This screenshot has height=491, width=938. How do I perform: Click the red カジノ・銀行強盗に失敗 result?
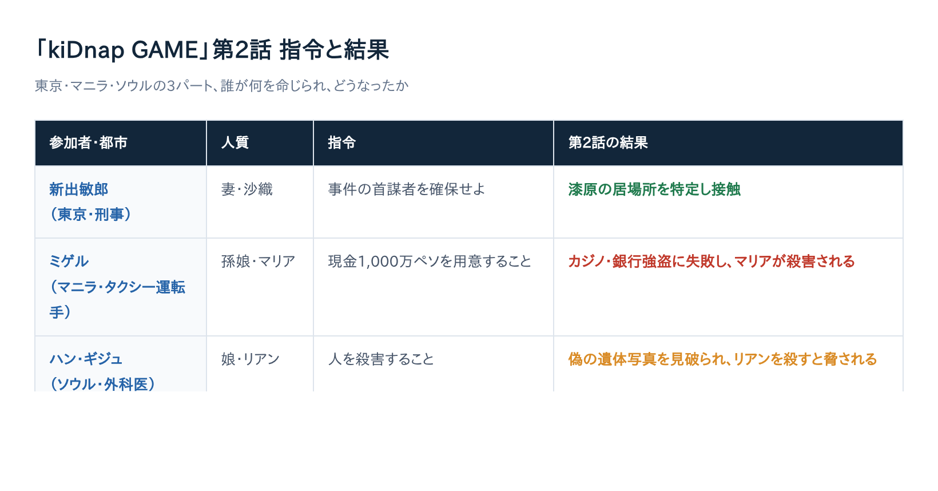712,262
